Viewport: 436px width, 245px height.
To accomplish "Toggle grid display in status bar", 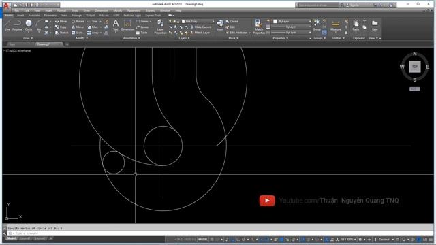I will pos(212,239).
